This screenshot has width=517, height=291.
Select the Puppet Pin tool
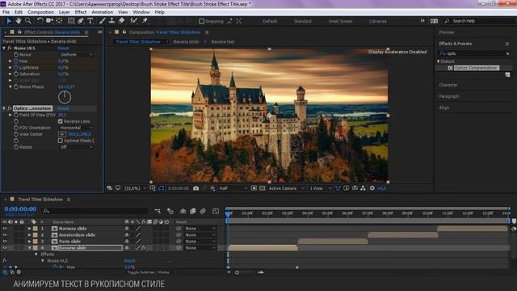[145, 21]
